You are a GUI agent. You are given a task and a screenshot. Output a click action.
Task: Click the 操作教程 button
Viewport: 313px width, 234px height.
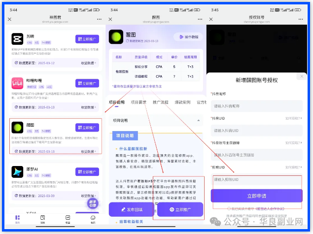pos(187,37)
